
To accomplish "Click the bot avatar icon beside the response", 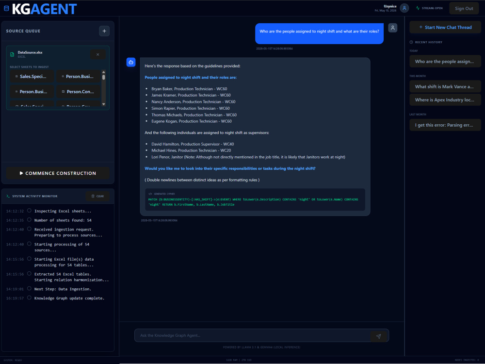I will [131, 62].
